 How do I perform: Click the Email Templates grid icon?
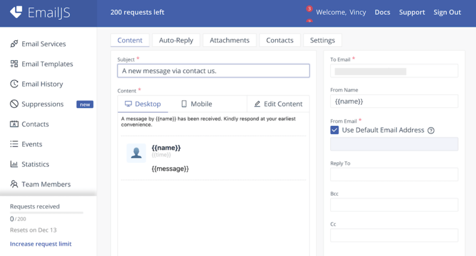click(14, 64)
